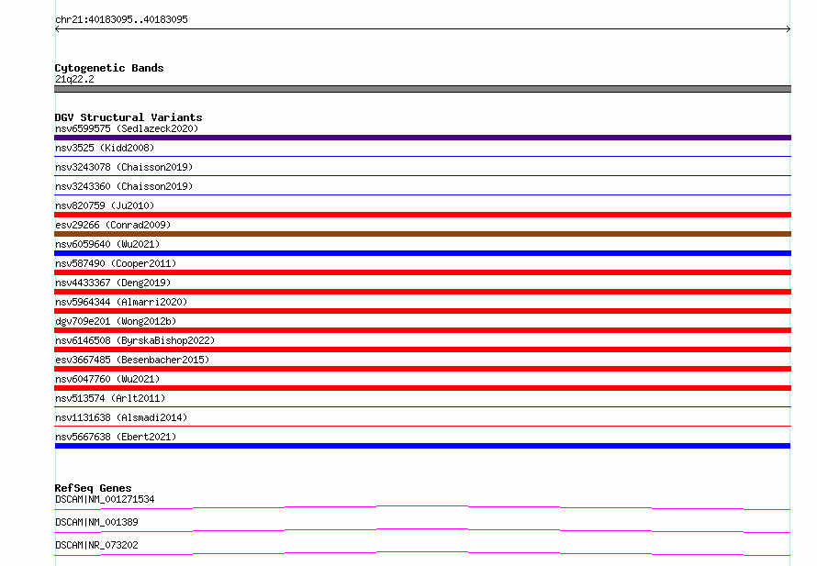Click the gray 21q22.2 cytogenetic band bar
Image resolution: width=817 pixels, height=566 pixels.
point(422,89)
